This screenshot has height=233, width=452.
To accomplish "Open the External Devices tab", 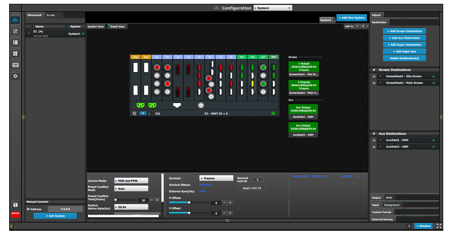I will tap(382, 220).
